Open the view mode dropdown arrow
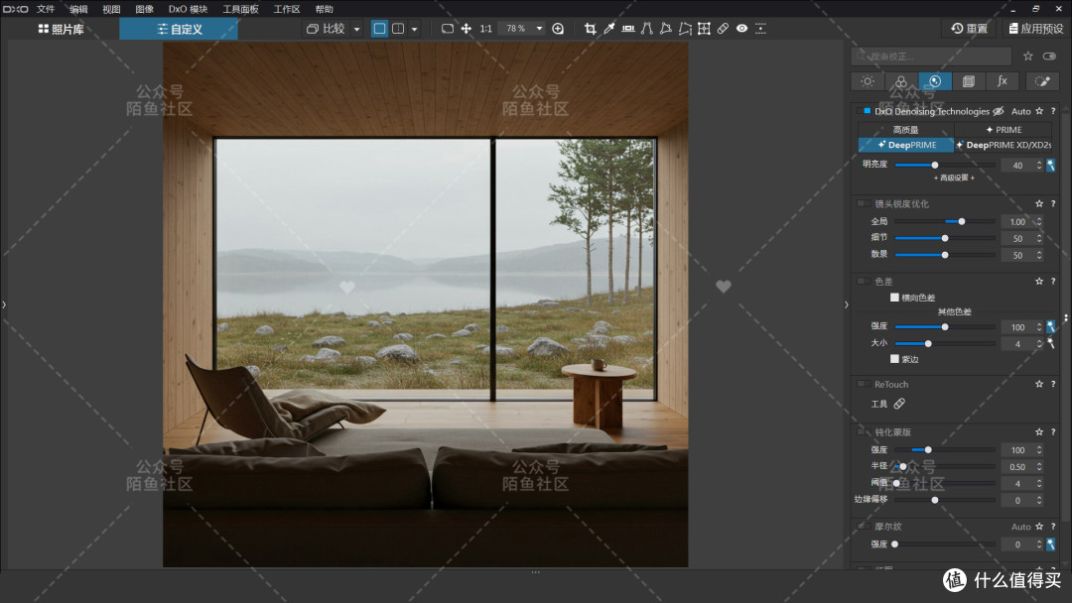This screenshot has width=1072, height=603. [414, 30]
